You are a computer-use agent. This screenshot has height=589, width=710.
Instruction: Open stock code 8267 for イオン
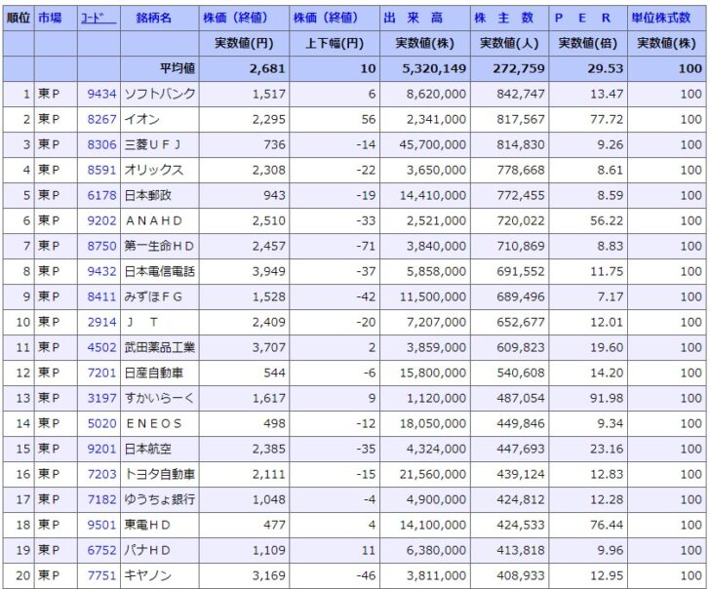click(102, 119)
